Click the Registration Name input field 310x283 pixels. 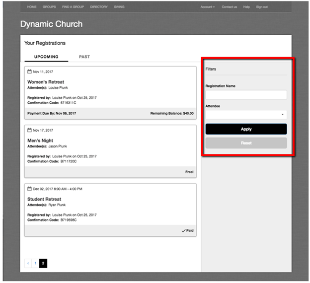coord(246,95)
